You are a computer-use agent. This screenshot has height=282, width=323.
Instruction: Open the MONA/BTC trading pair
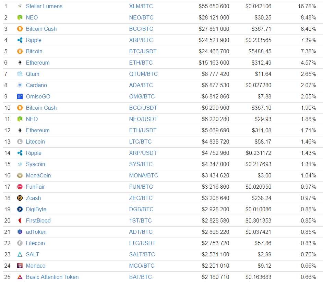click(144, 176)
